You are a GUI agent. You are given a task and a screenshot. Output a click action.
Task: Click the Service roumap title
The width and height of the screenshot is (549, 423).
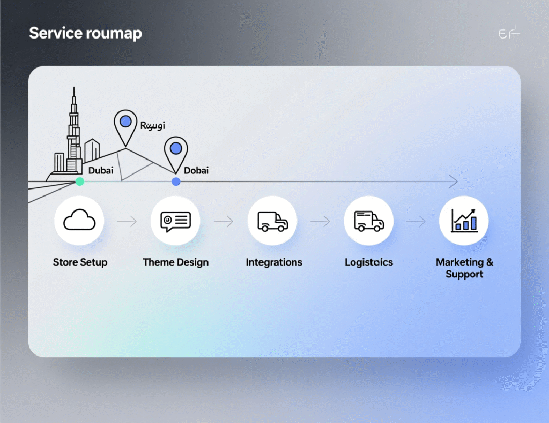86,33
